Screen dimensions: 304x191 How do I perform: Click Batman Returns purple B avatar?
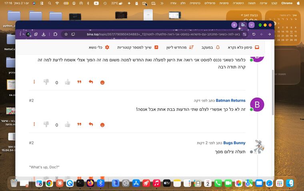pyautogui.click(x=257, y=105)
